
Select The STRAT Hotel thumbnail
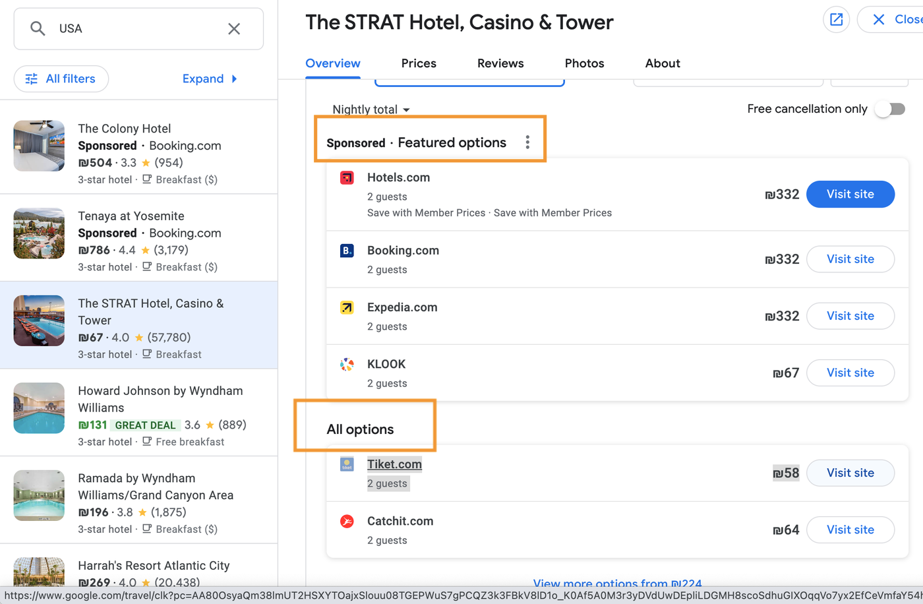click(x=39, y=320)
